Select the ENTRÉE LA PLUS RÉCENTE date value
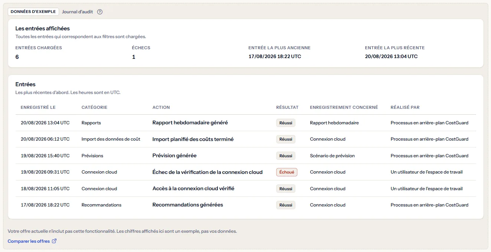Image resolution: width=491 pixels, height=252 pixels. point(391,57)
